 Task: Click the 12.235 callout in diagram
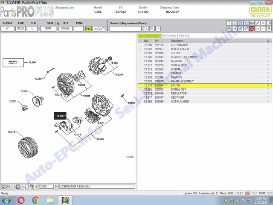(x=60, y=116)
